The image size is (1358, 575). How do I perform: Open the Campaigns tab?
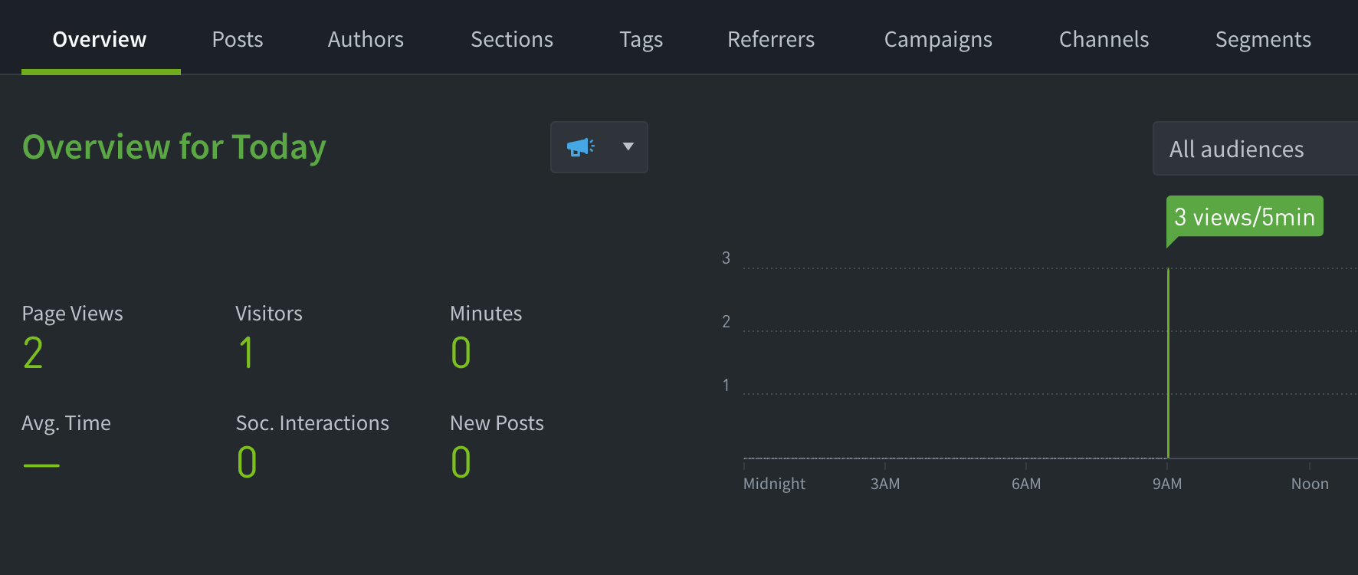(937, 39)
